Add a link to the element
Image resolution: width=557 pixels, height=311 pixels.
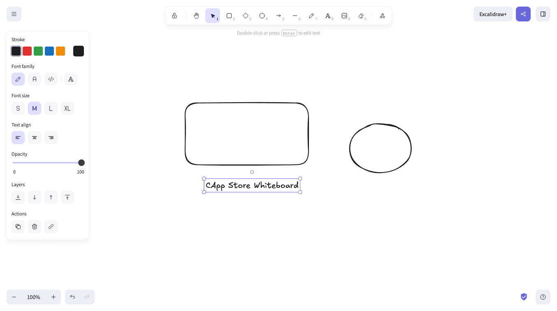[51, 227]
